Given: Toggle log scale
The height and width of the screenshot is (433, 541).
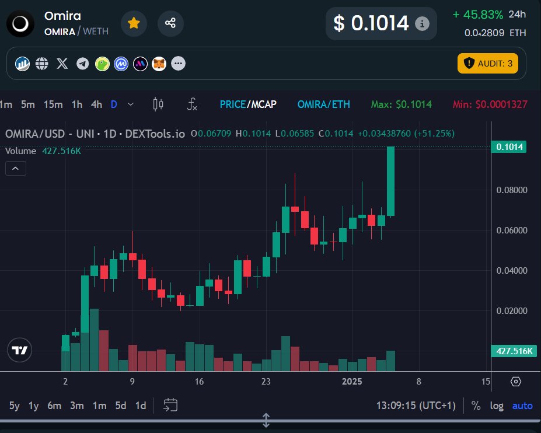Looking at the screenshot, I should (497, 406).
